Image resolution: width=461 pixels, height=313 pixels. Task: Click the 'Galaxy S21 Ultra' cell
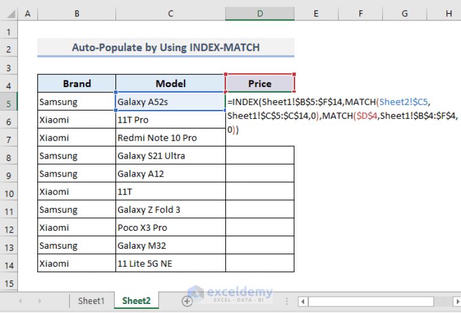coord(171,156)
